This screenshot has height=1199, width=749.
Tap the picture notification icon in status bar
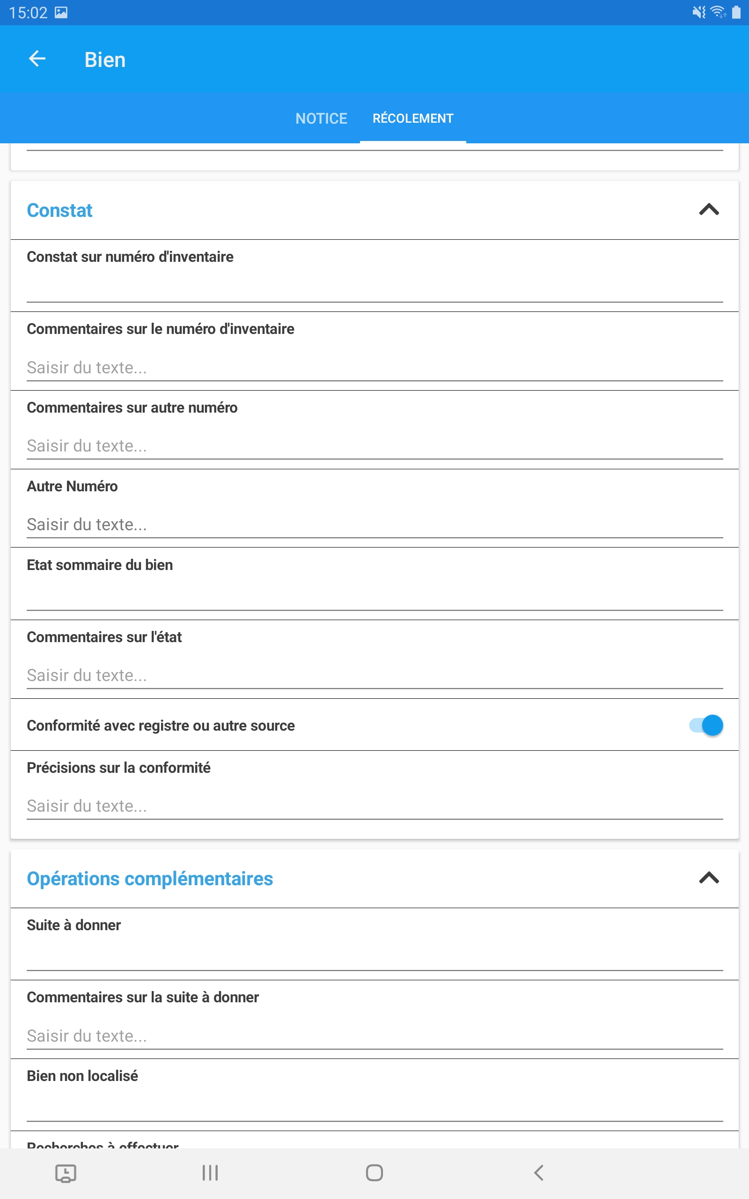point(61,12)
